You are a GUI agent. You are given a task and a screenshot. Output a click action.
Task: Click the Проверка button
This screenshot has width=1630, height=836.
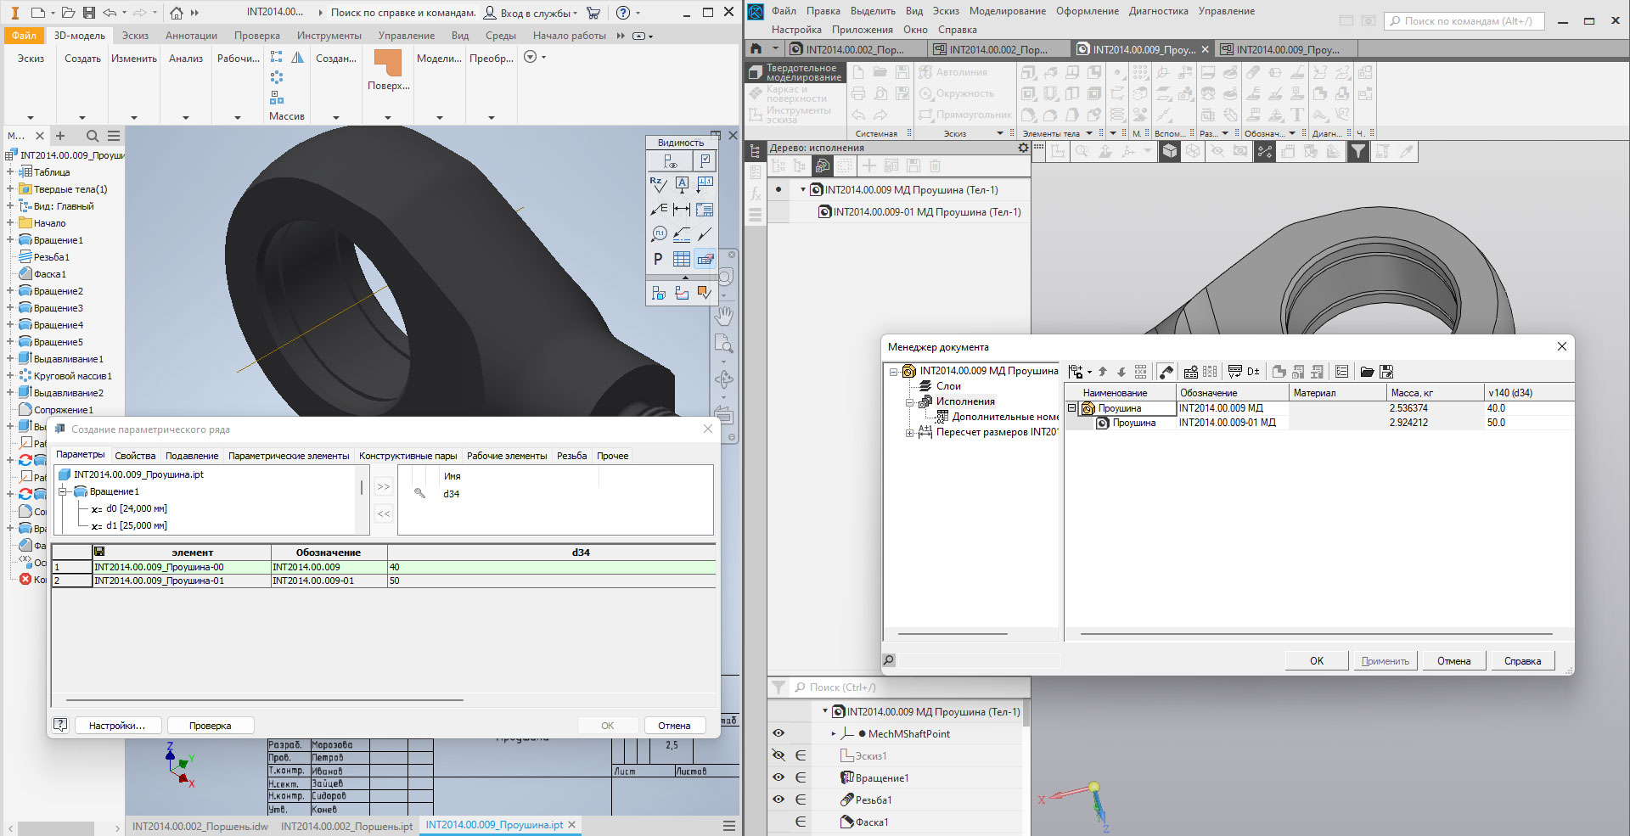pyautogui.click(x=210, y=726)
